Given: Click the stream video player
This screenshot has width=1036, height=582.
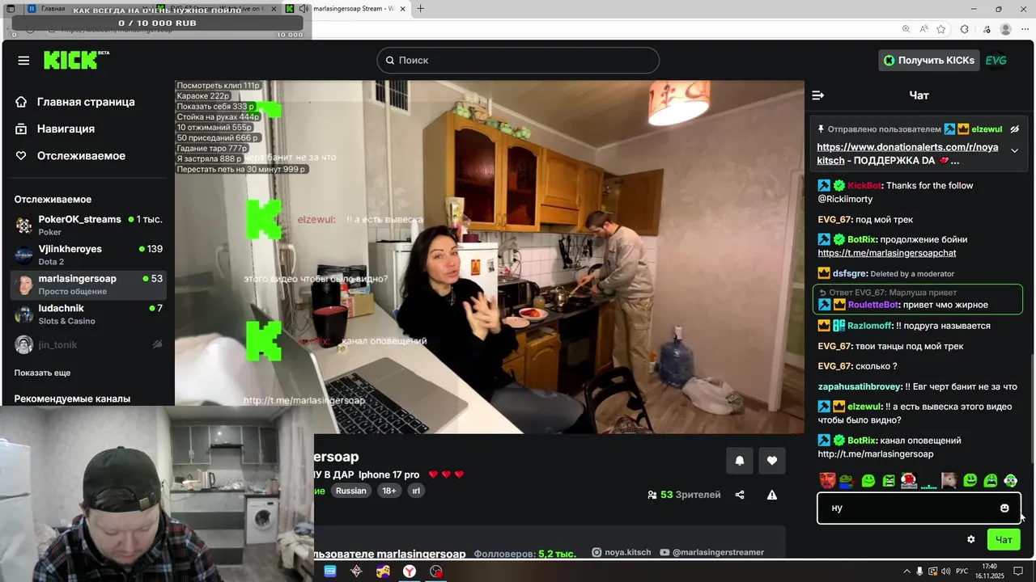Looking at the screenshot, I should pyautogui.click(x=490, y=257).
